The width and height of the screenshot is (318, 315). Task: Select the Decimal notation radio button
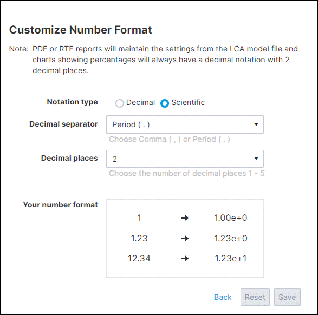(120, 103)
